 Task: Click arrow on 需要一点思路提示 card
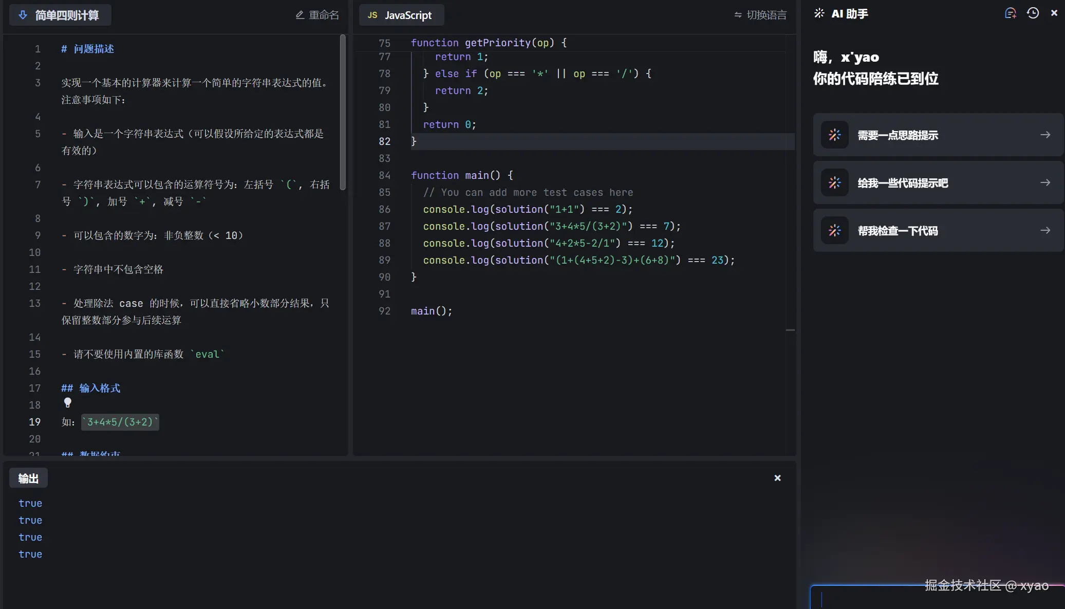pyautogui.click(x=1045, y=135)
